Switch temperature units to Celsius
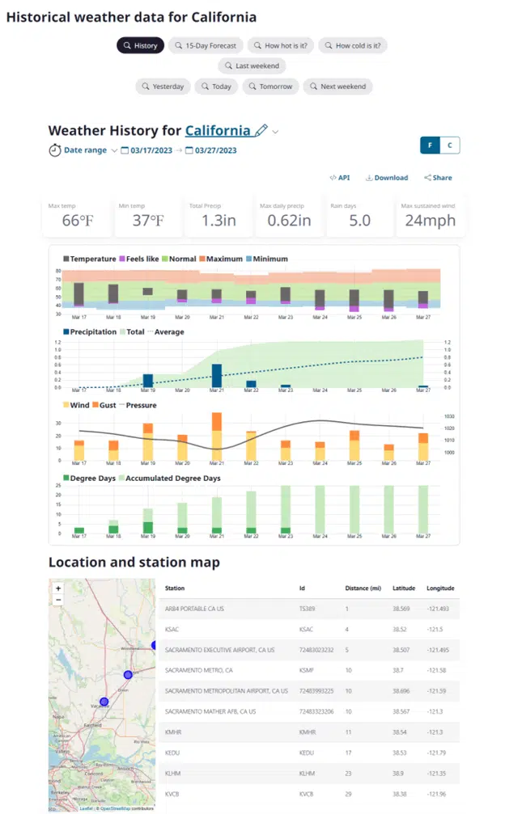This screenshot has width=505, height=814. click(450, 146)
